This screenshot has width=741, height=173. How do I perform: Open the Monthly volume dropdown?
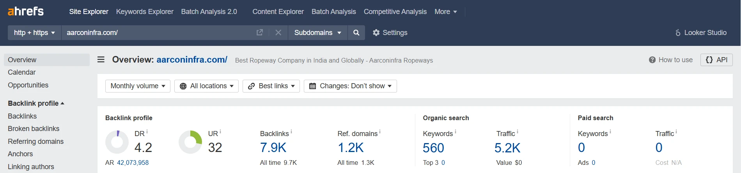pos(138,86)
